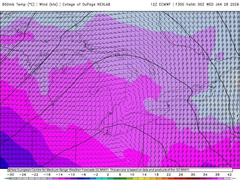Click the pure yellow swatch on the color bar
Screen dimensions: 240x180
pyautogui.click(x=141, y=178)
